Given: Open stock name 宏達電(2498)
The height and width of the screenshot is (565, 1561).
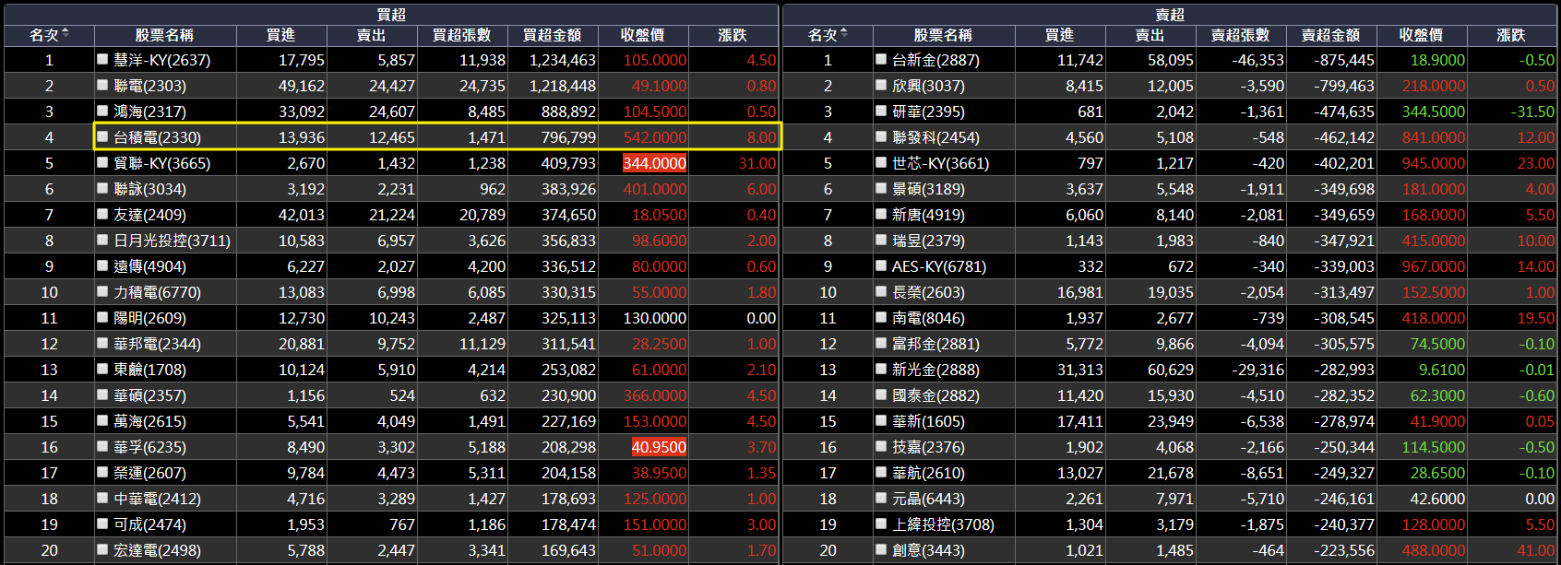Looking at the screenshot, I should pos(157,550).
